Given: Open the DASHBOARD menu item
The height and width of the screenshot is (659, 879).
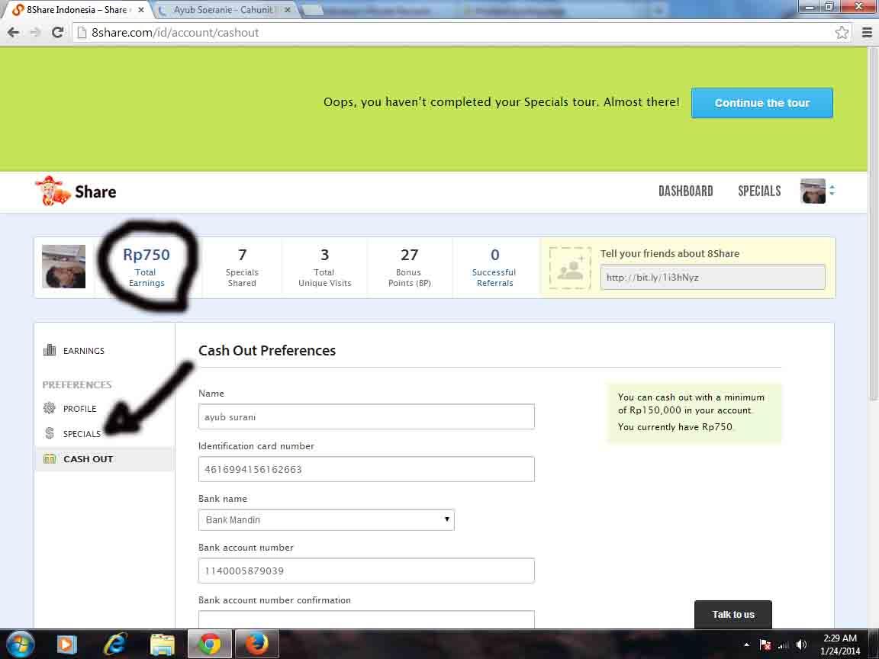Looking at the screenshot, I should (x=686, y=191).
